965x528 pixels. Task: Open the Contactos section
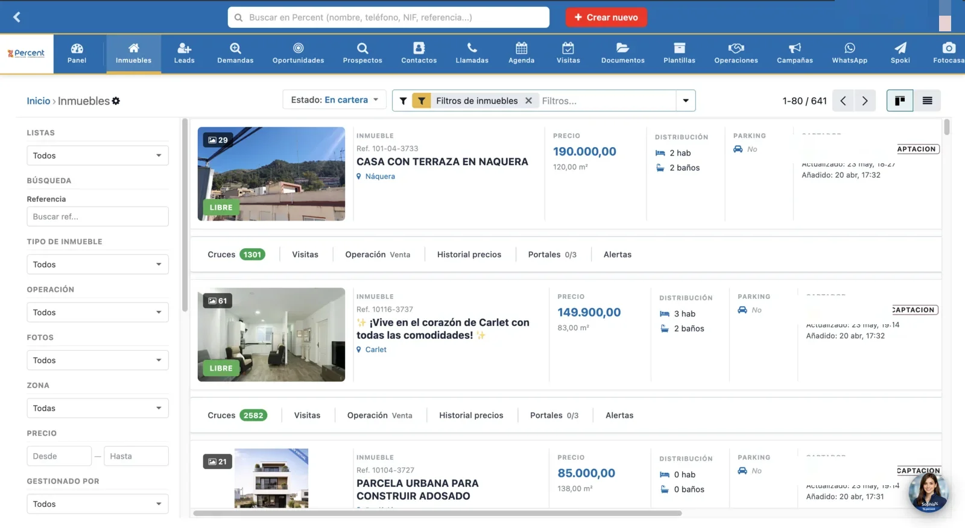pos(419,53)
